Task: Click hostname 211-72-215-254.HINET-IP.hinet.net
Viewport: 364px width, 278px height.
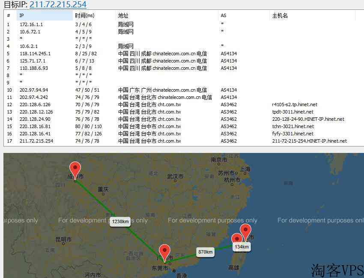Action: tap(310, 141)
